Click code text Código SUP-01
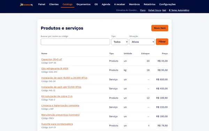 point(48,128)
